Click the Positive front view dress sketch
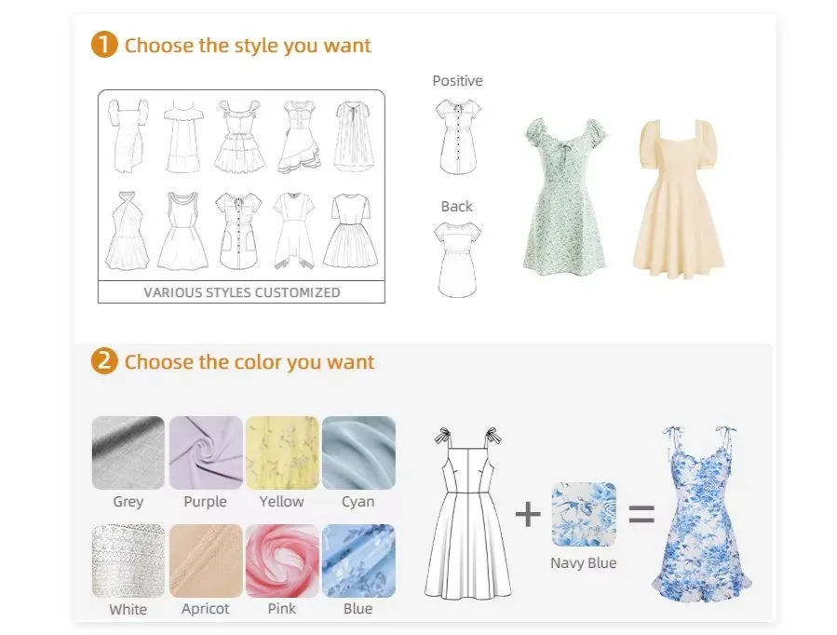The height and width of the screenshot is (635, 837). [458, 137]
